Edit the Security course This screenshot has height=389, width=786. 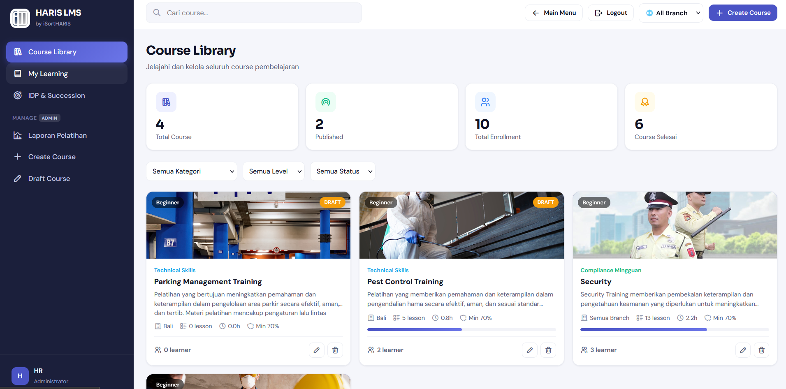click(743, 350)
